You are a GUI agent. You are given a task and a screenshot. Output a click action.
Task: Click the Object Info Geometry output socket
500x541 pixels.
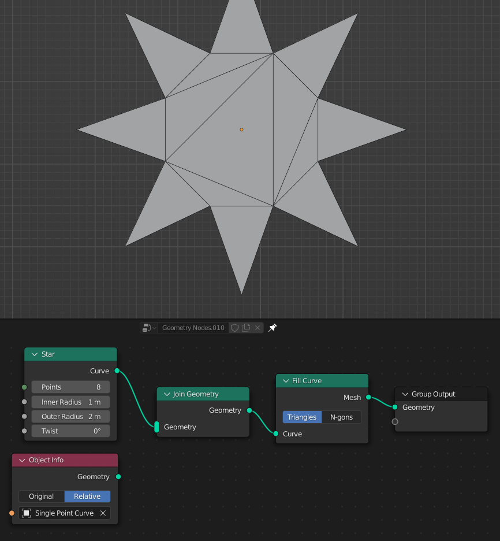click(x=118, y=477)
